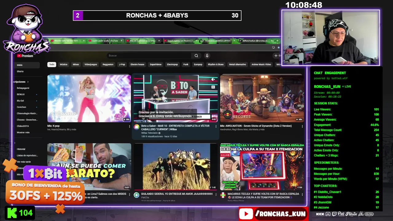This screenshot has width=393, height=221.
Task: Play the Bailando Sideral video thumbnail
Action: click(176, 167)
